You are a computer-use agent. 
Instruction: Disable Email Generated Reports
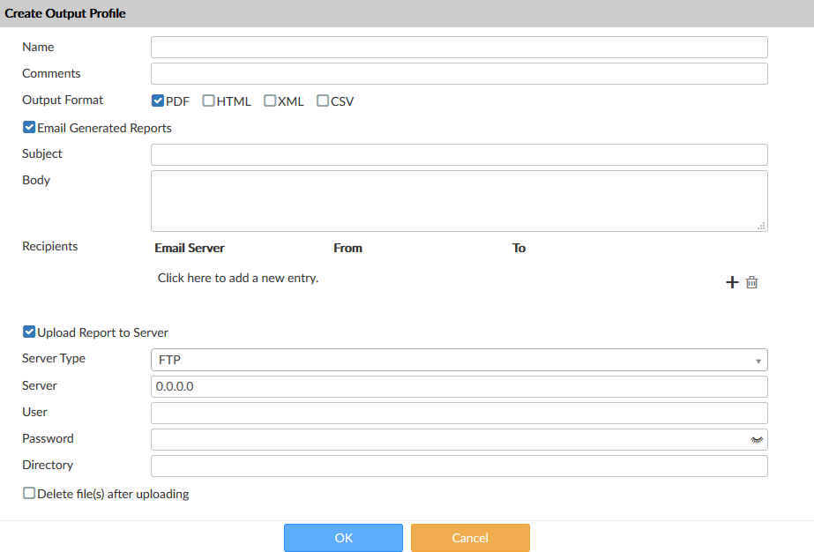tap(28, 127)
